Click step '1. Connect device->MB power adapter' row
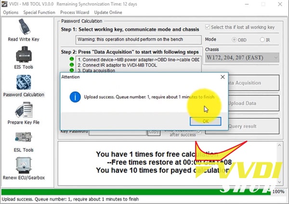 pyautogui.click(x=139, y=60)
